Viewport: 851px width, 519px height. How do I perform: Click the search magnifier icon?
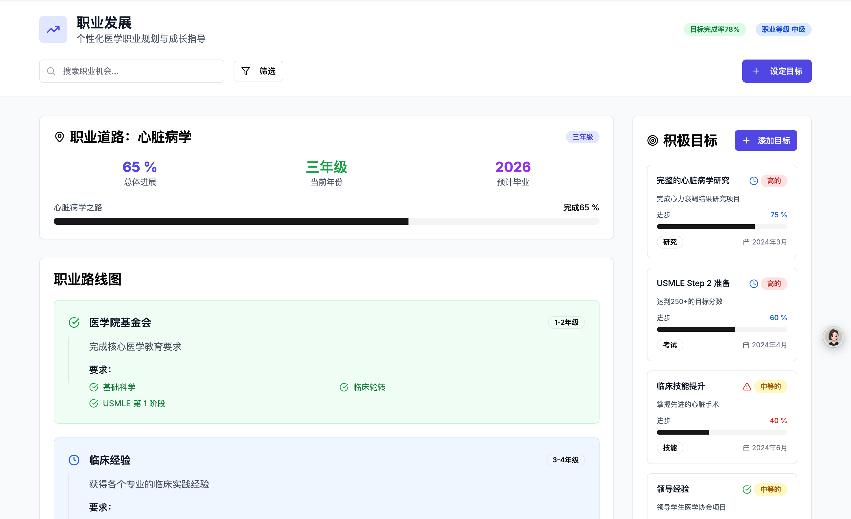pyautogui.click(x=51, y=71)
